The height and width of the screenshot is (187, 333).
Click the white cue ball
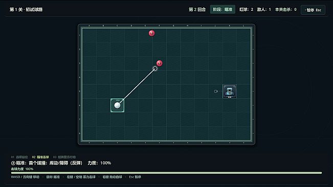coord(117,105)
